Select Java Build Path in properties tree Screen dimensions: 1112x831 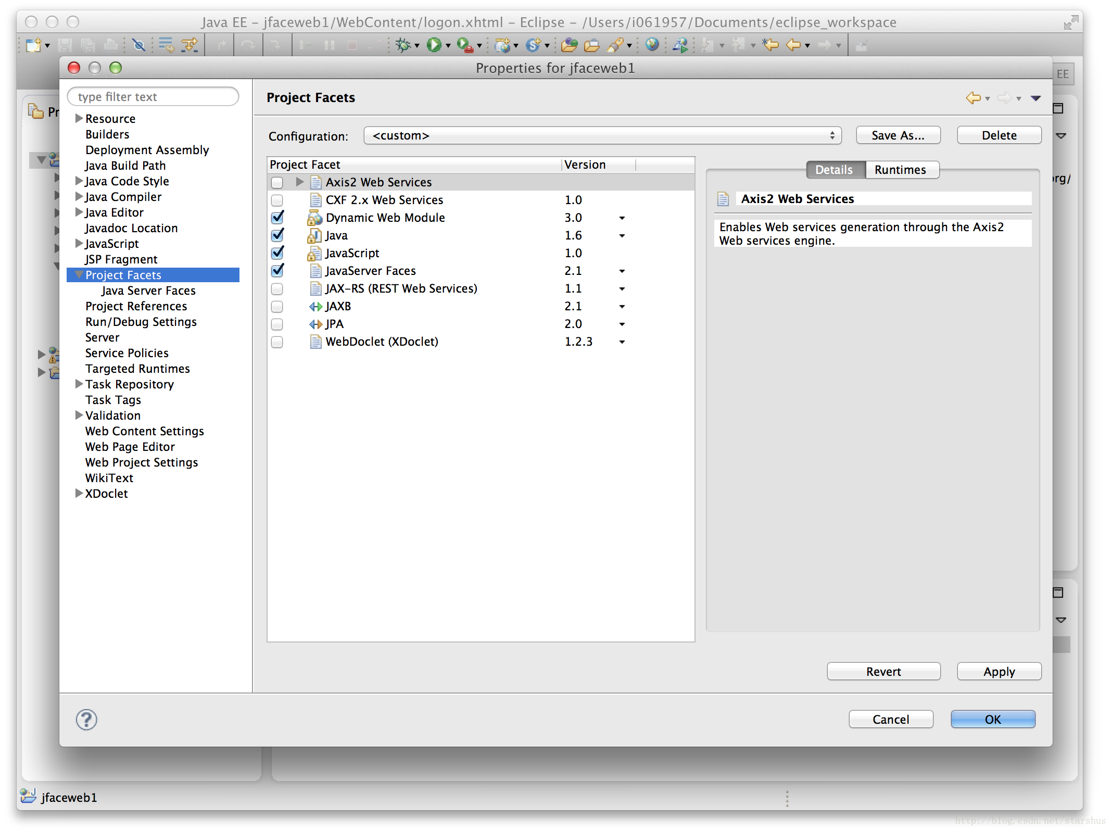tap(125, 166)
